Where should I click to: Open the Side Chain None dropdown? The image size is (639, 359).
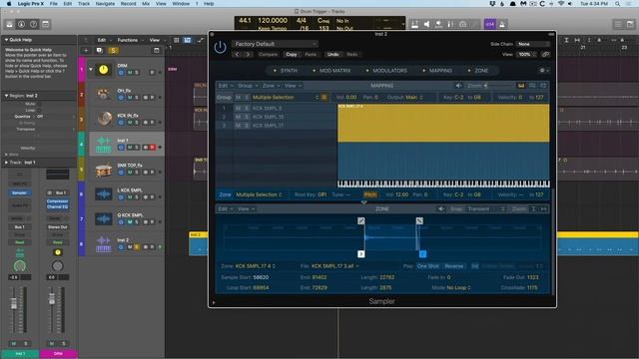point(532,44)
